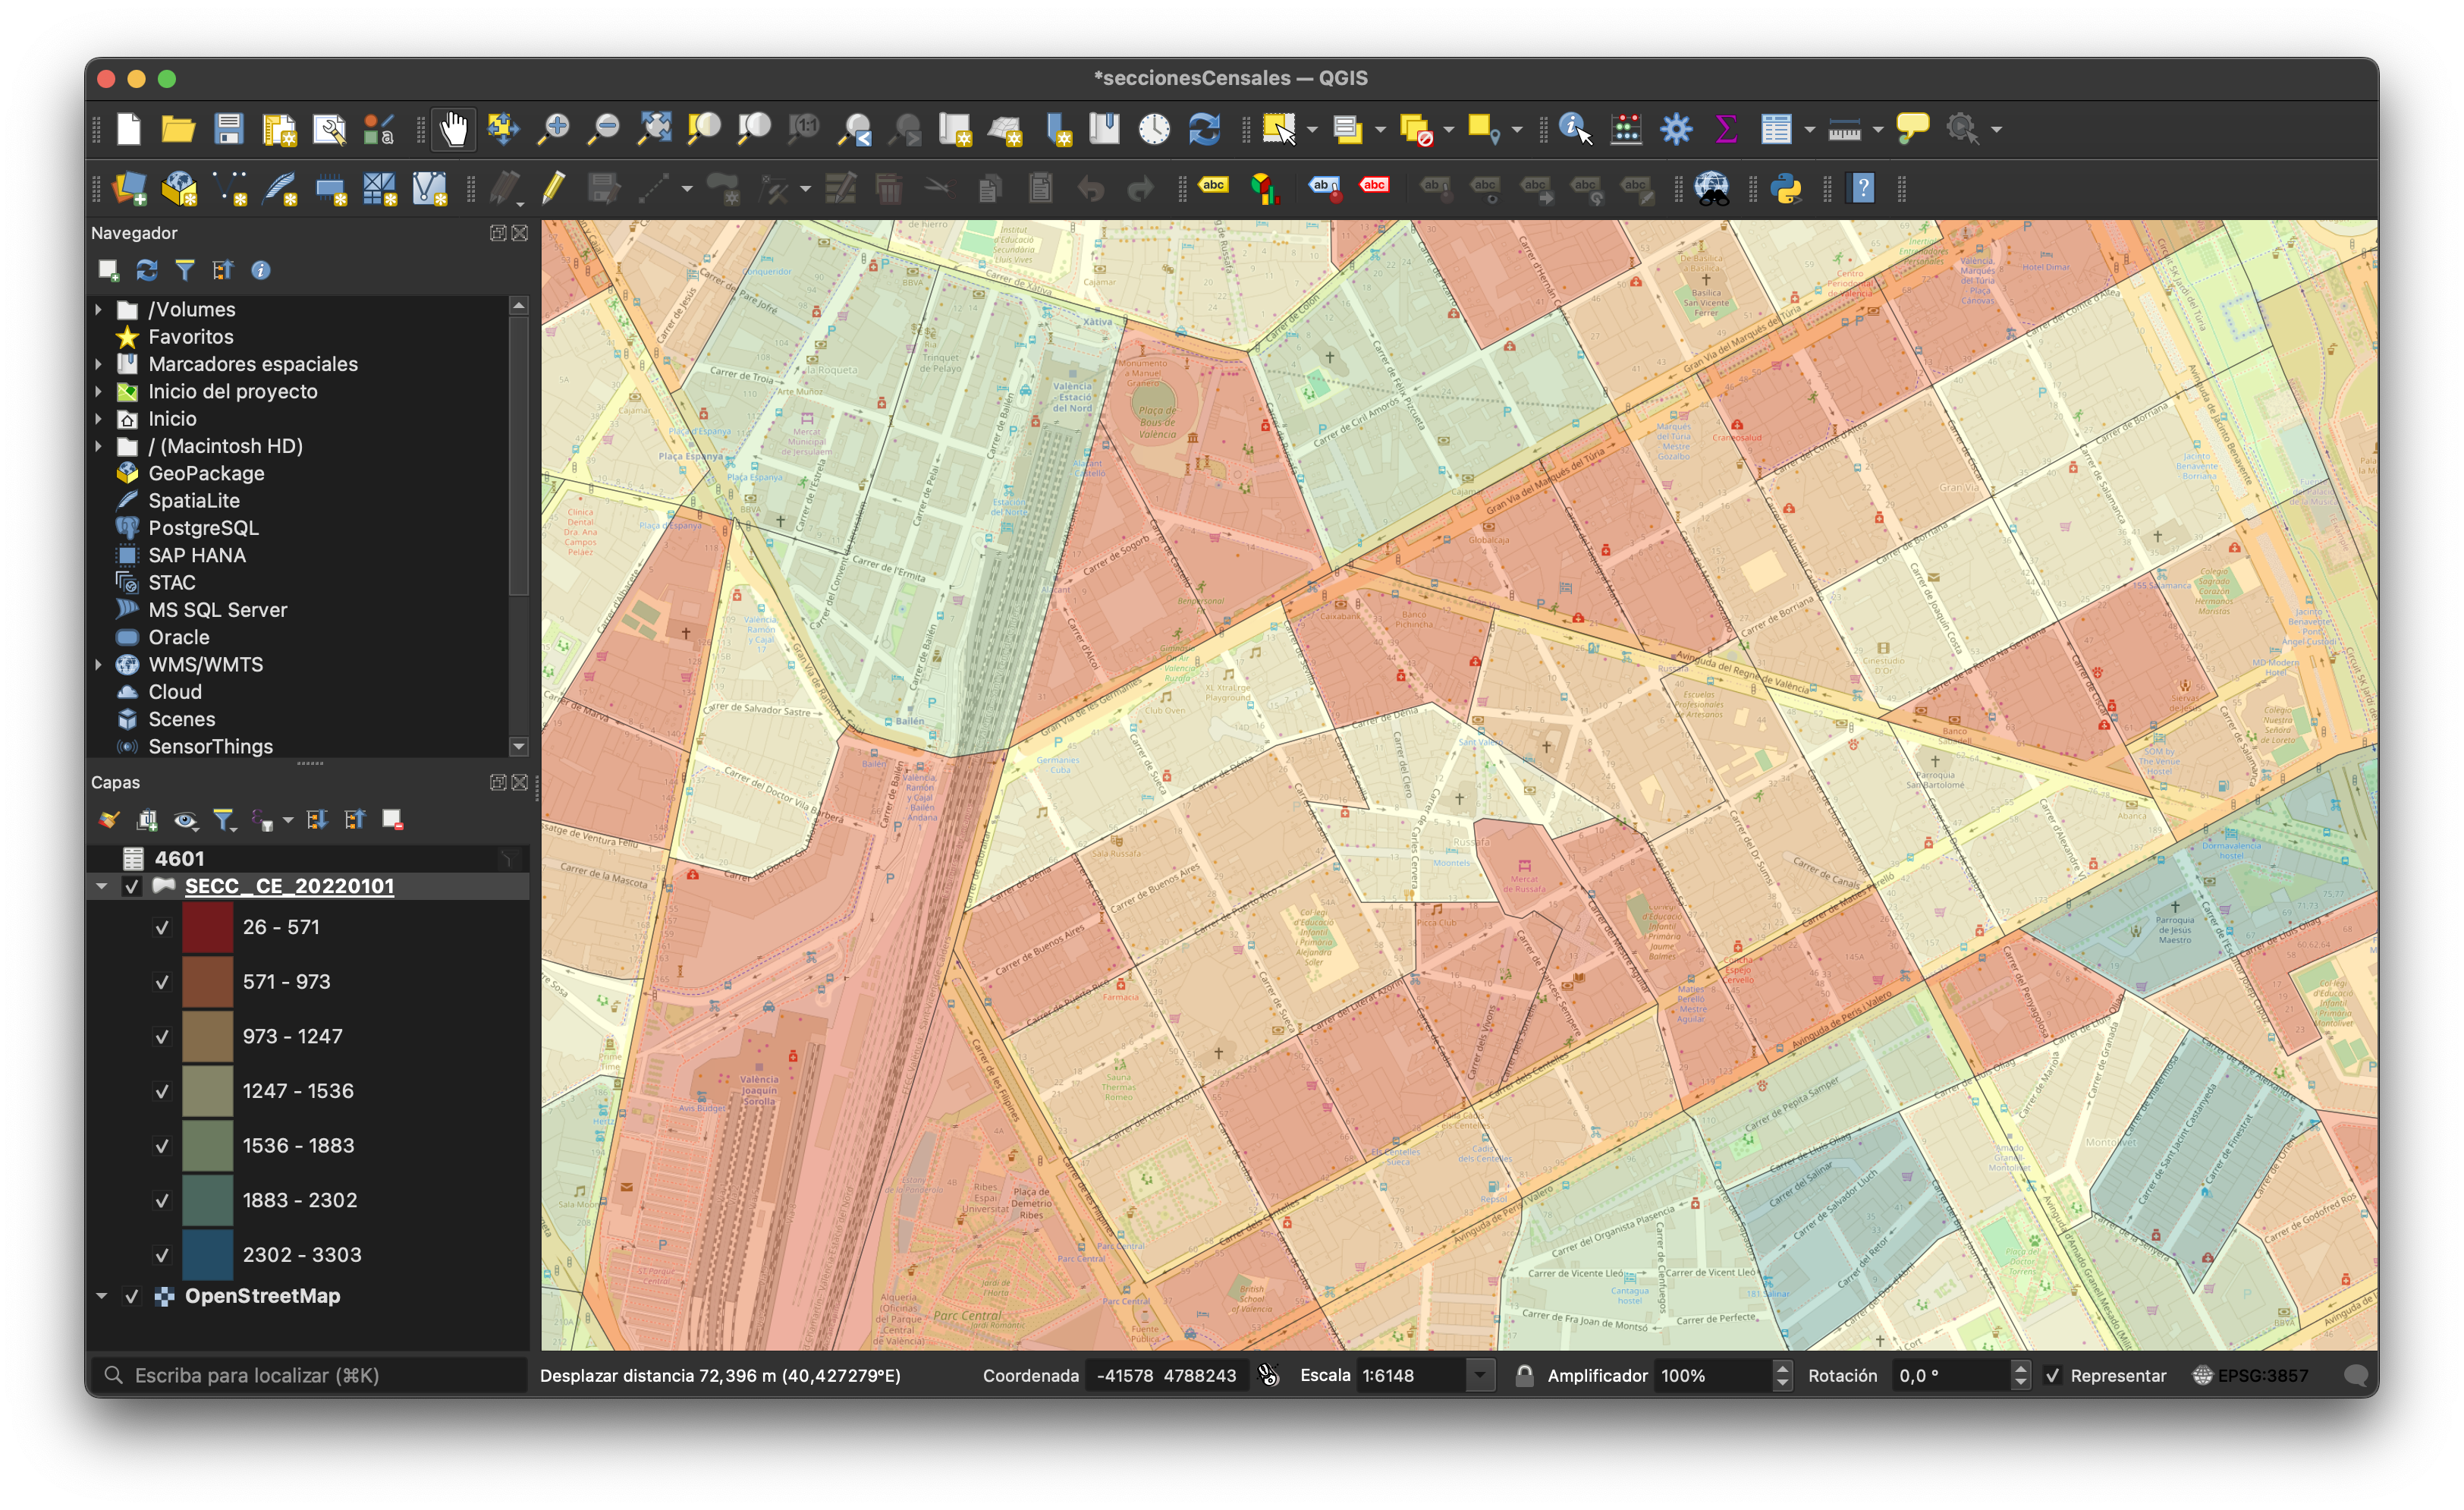Open the Escala scale dropdown
The height and width of the screenshot is (1510, 2464).
pos(1479,1376)
